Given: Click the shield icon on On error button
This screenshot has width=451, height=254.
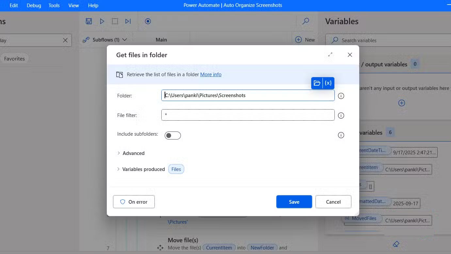Looking at the screenshot, I should point(123,202).
